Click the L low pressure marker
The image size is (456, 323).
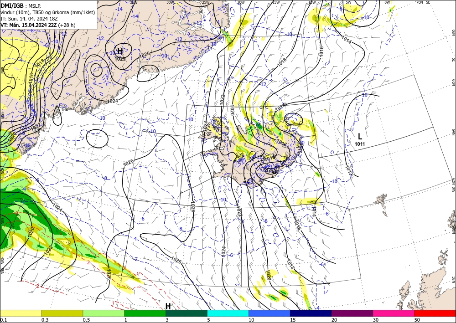click(360, 136)
